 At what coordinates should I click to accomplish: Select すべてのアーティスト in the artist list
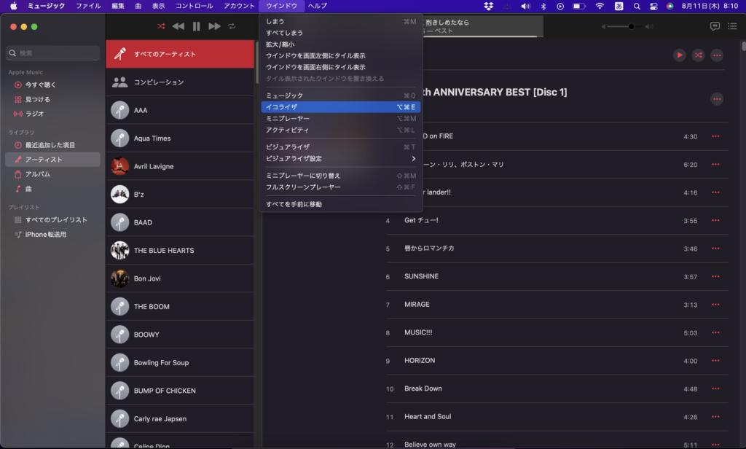pos(180,54)
